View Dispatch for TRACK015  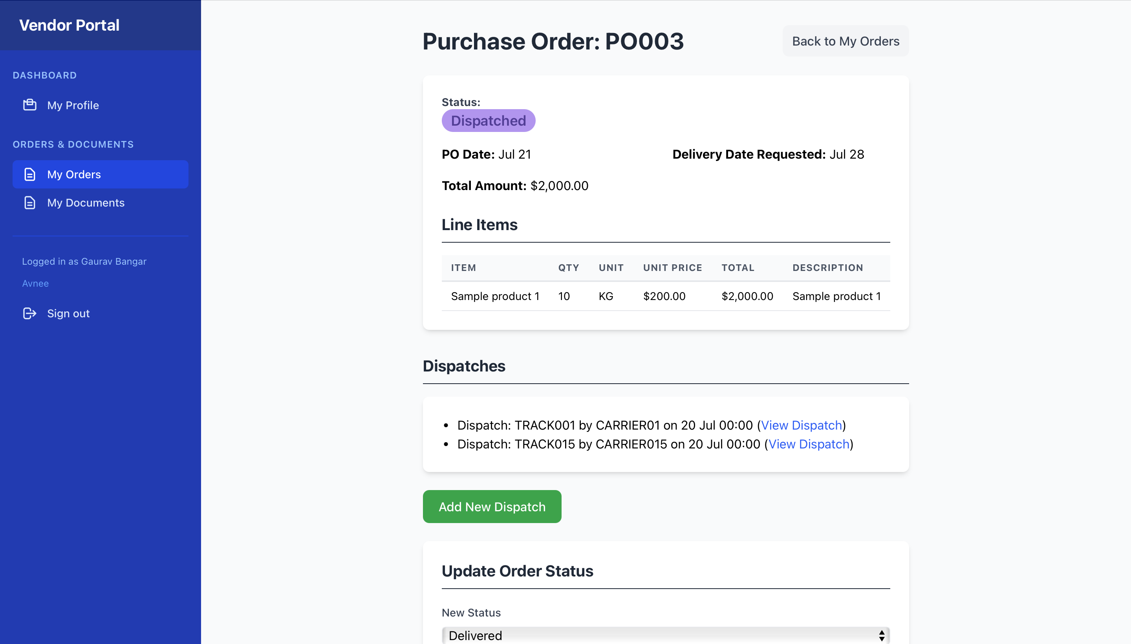[x=809, y=444]
